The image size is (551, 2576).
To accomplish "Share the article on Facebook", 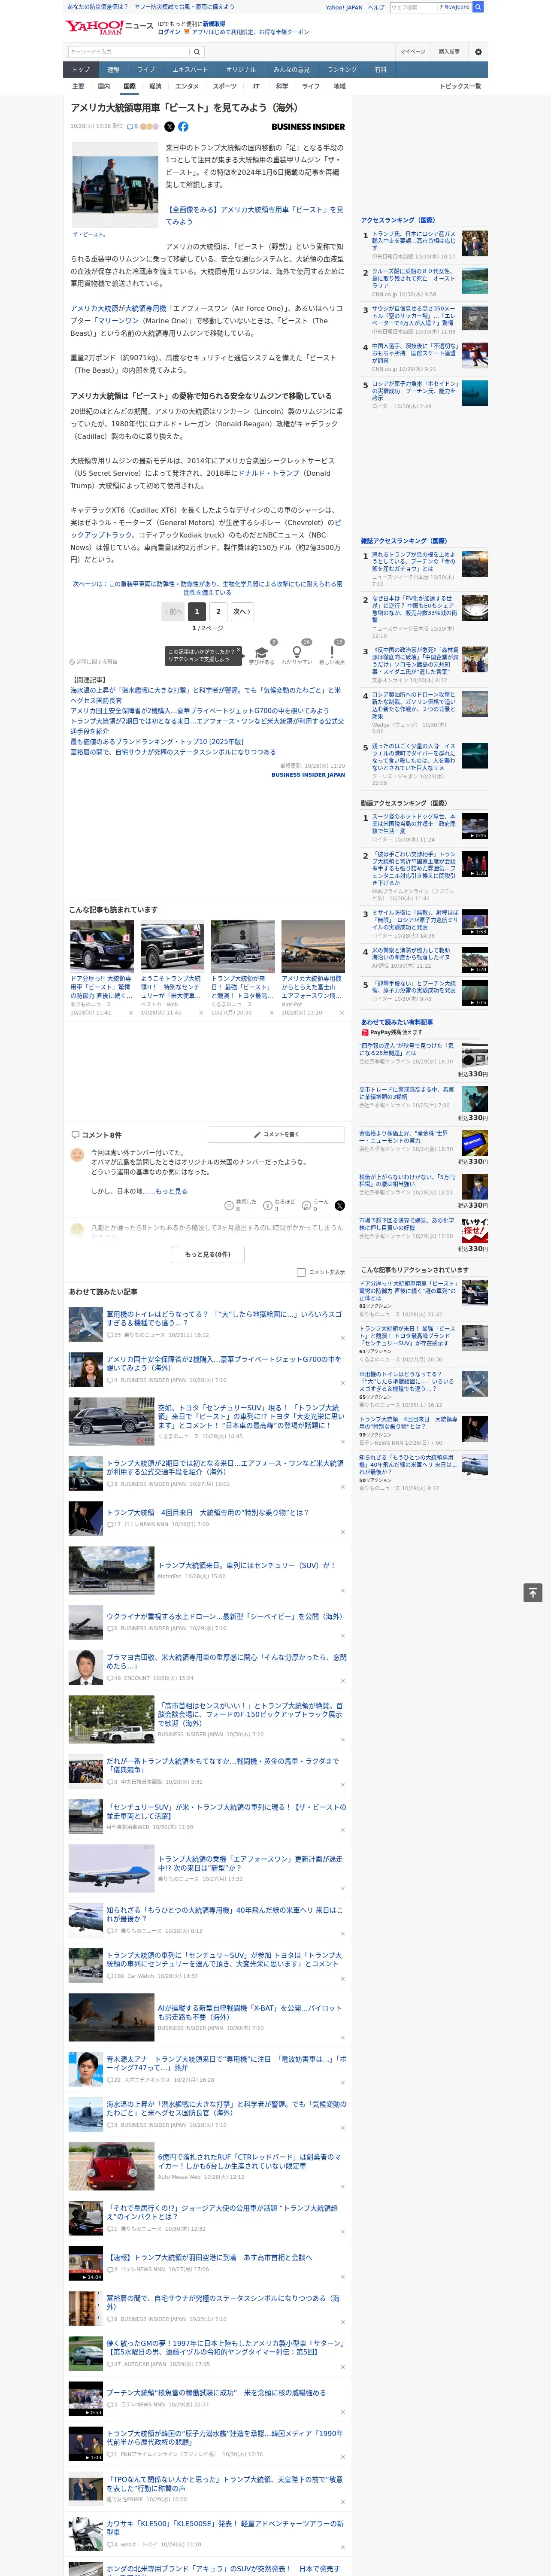I will pyautogui.click(x=183, y=127).
